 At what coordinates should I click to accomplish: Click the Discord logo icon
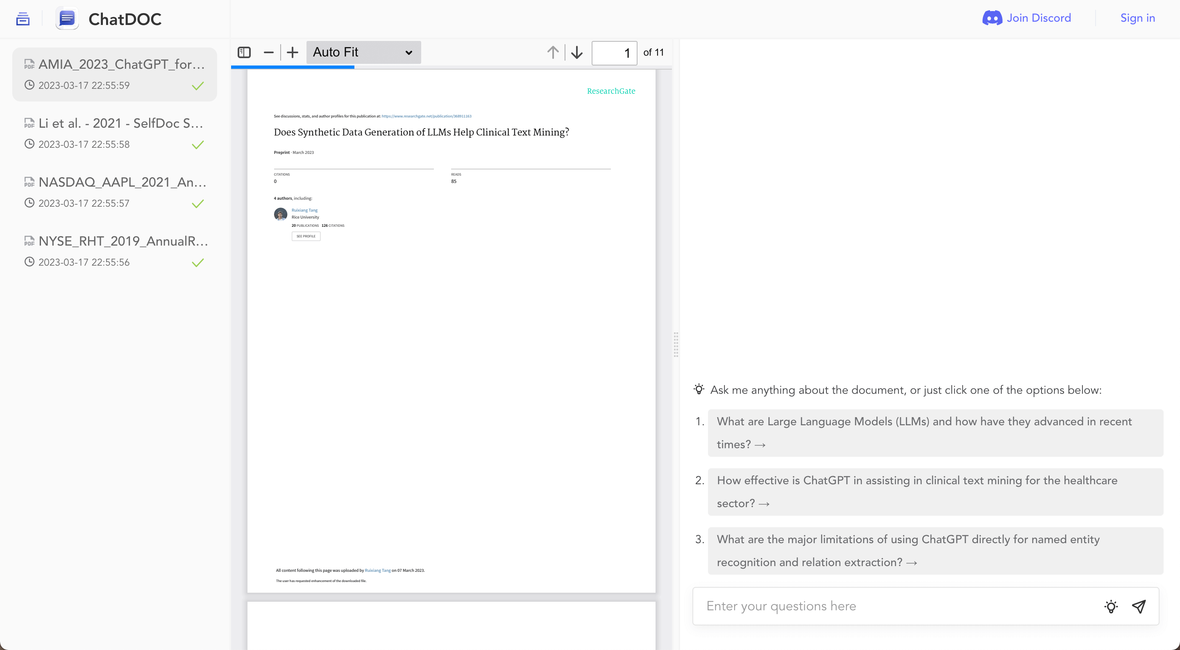(x=992, y=18)
